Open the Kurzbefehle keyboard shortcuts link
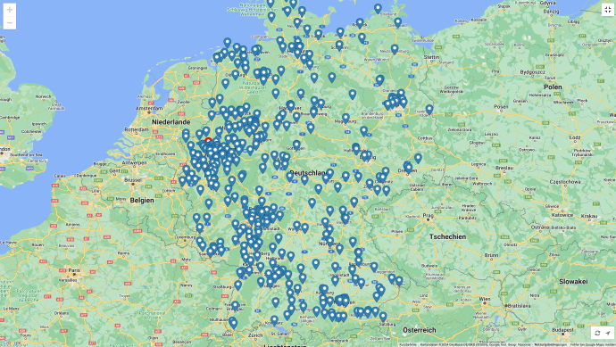616x347 pixels. [408, 344]
